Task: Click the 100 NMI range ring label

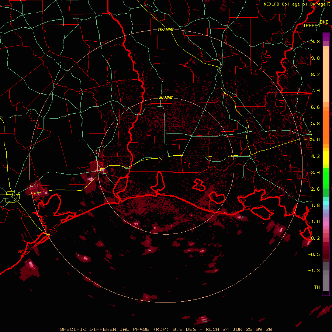Action: click(166, 29)
